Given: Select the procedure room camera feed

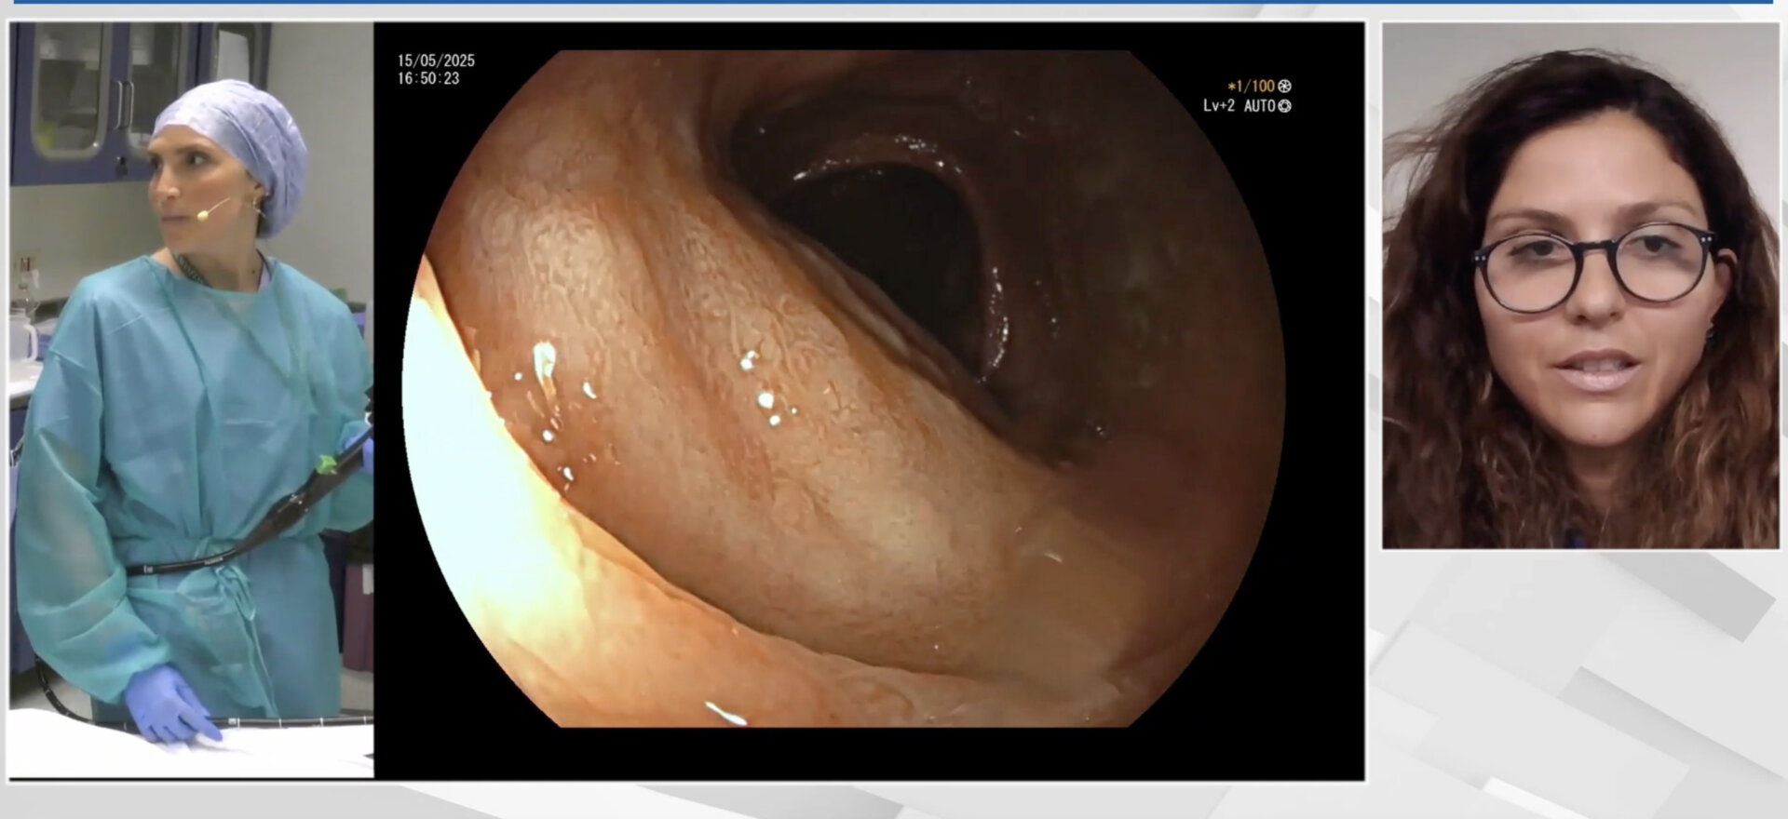Looking at the screenshot, I should click(x=191, y=400).
